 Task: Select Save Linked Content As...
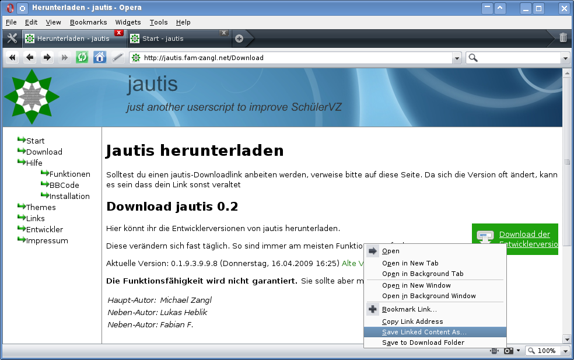point(435,332)
